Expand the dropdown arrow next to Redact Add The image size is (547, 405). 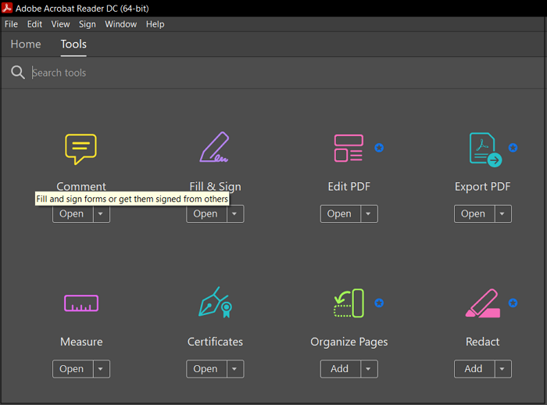pyautogui.click(x=502, y=369)
